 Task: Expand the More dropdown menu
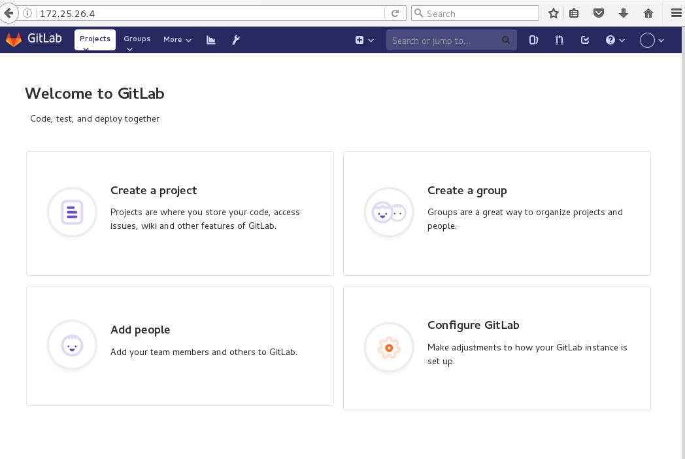[177, 40]
